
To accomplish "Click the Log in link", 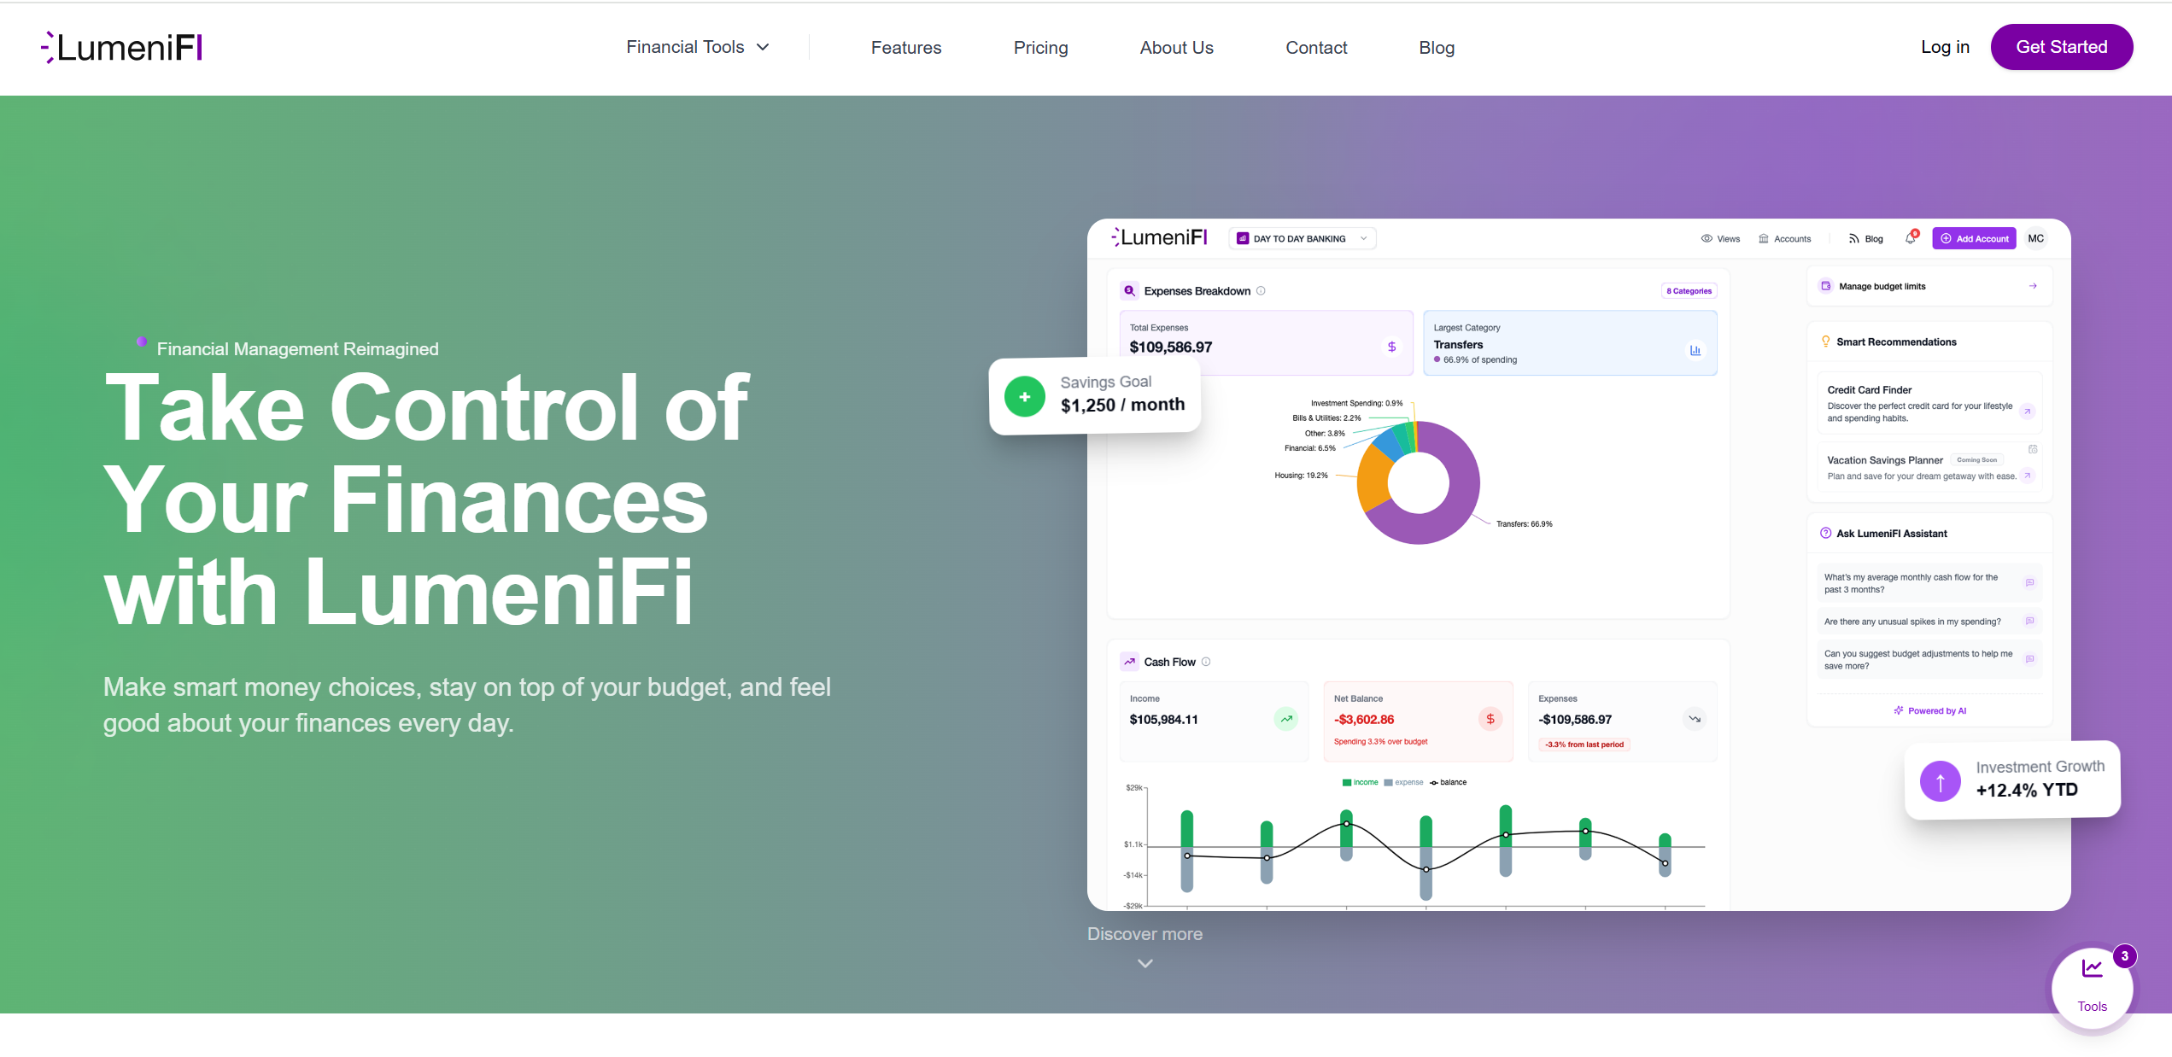I will coord(1945,47).
